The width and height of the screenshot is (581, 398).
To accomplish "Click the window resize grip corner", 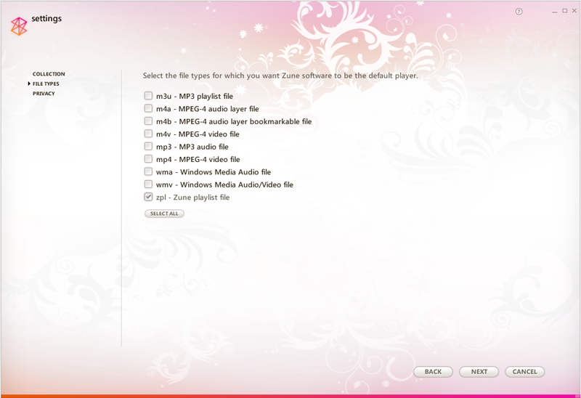I will tap(577, 395).
